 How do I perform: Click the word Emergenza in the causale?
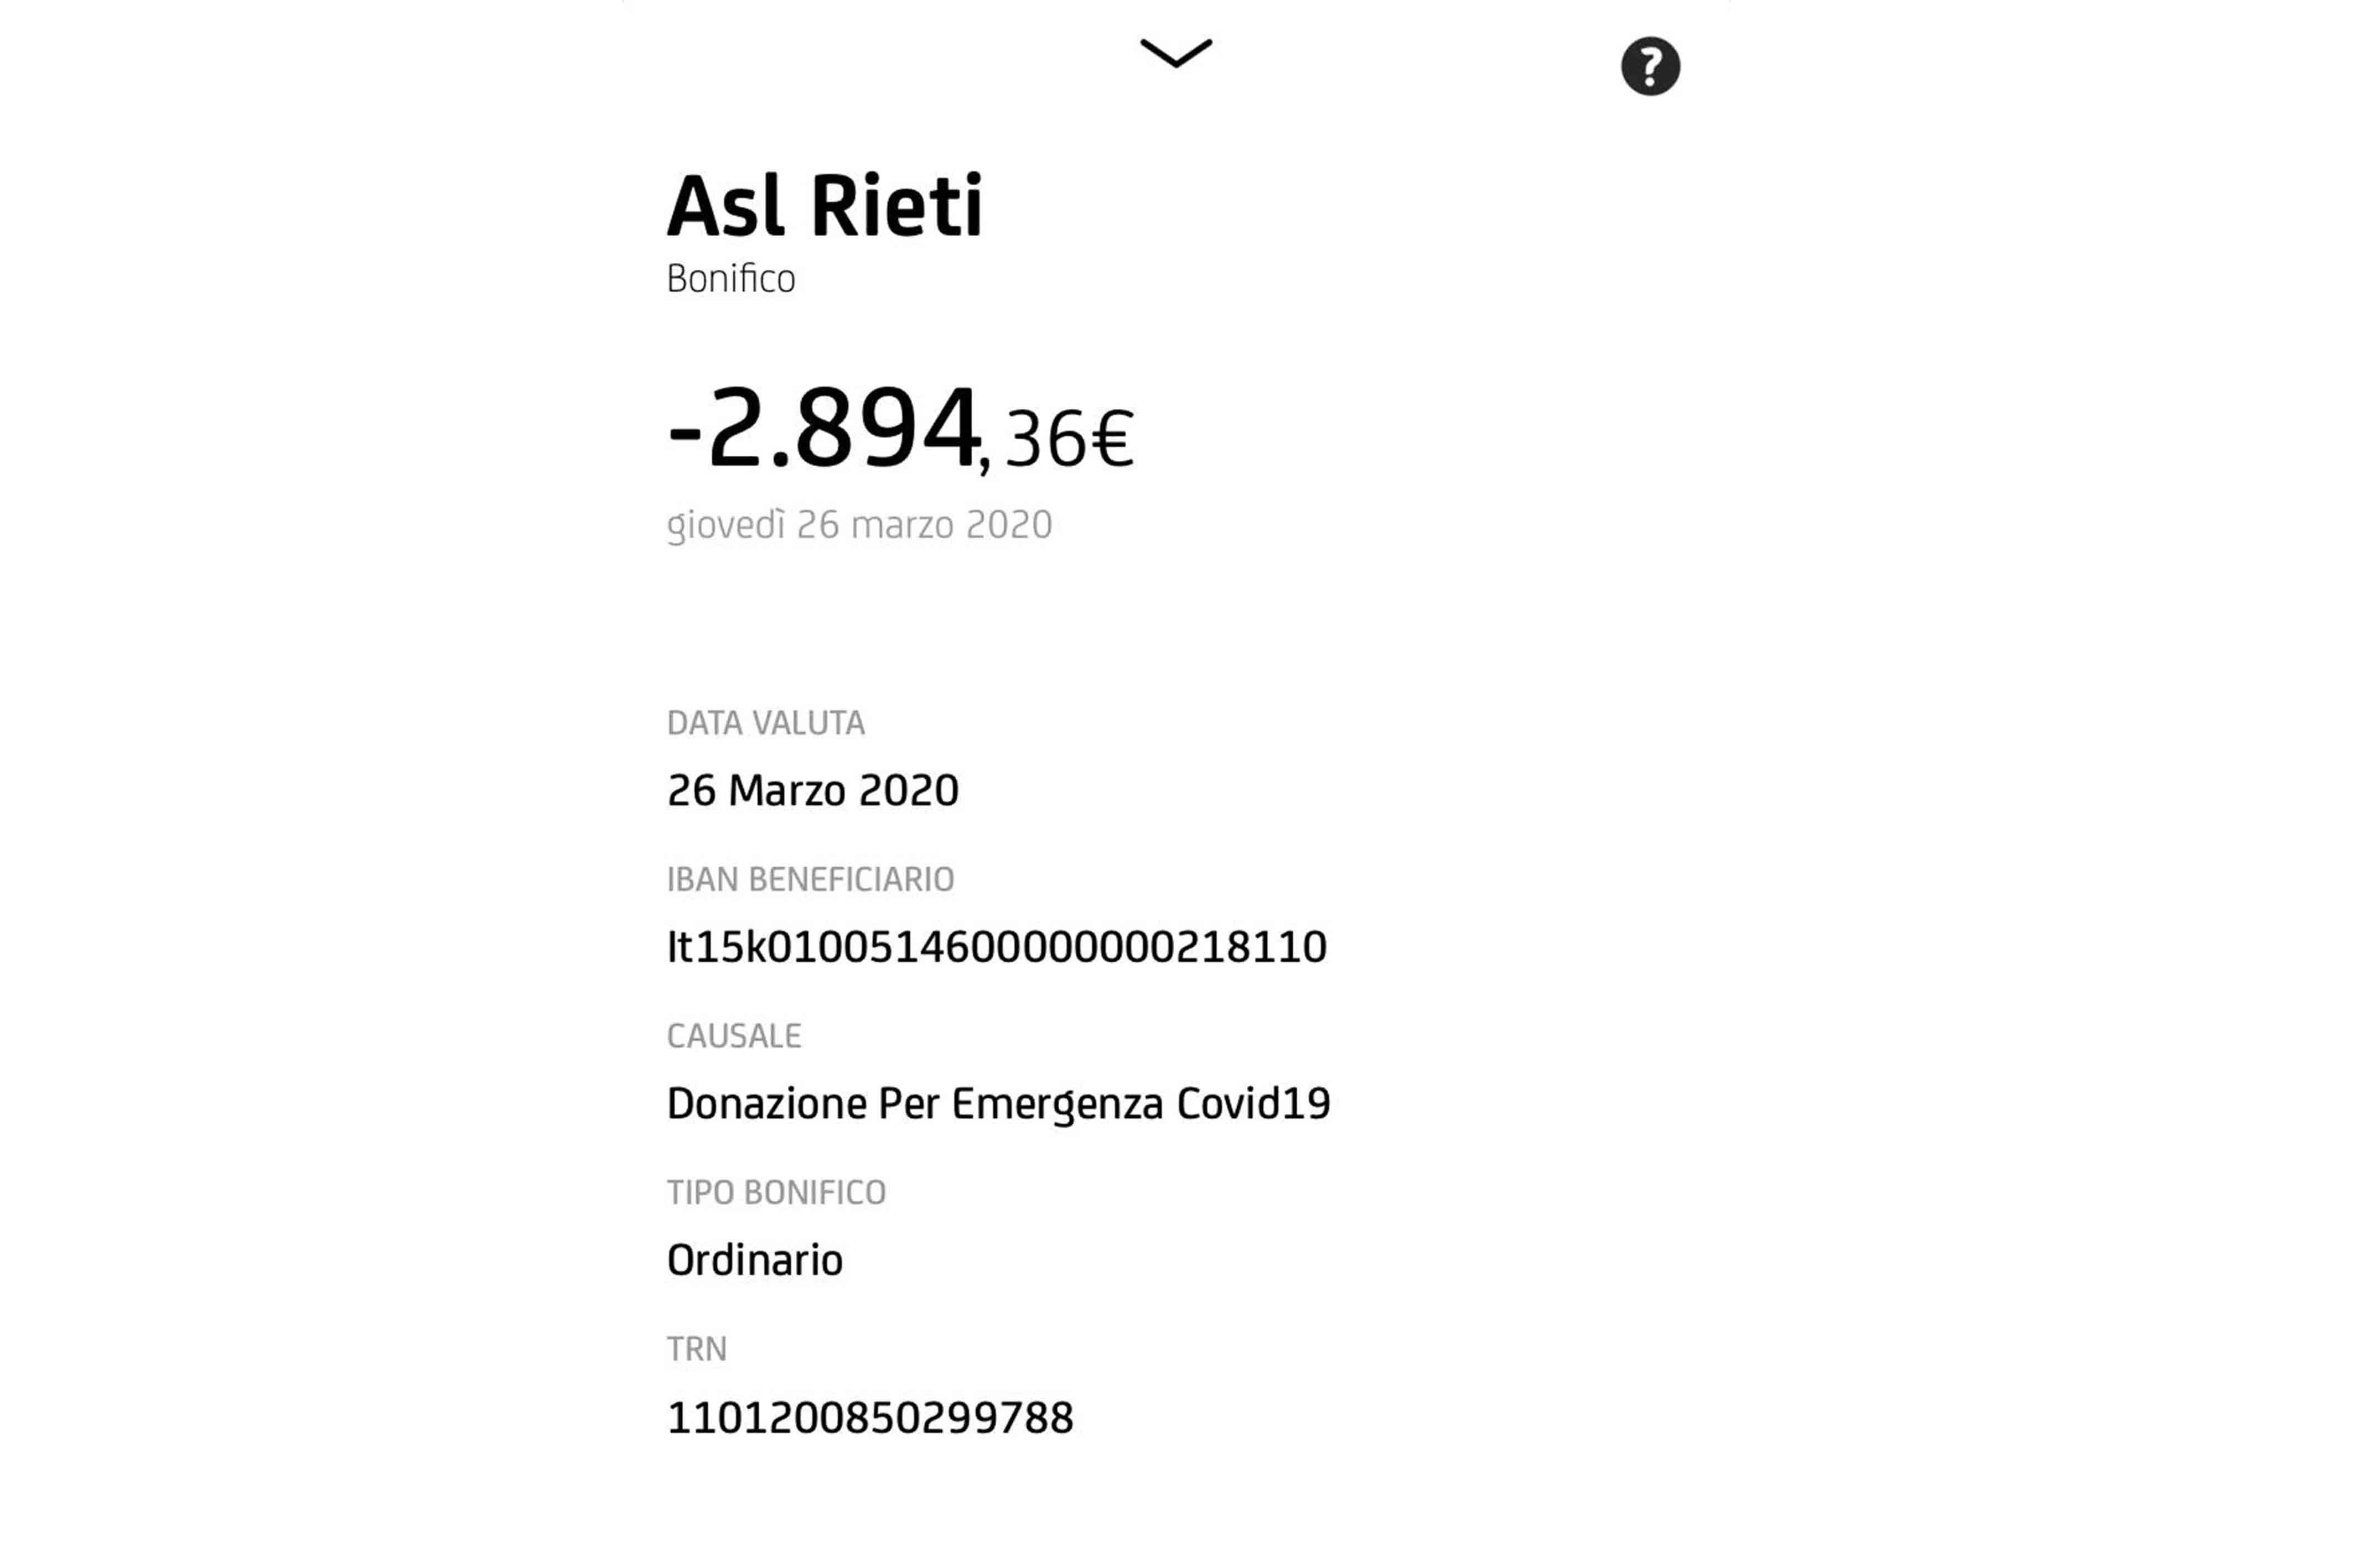[1056, 1104]
